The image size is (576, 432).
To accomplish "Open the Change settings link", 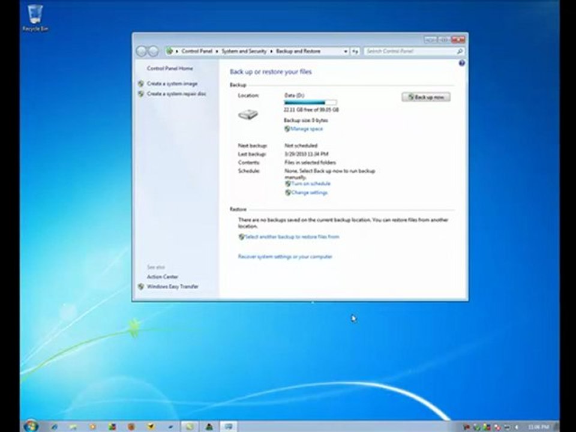I will [309, 193].
